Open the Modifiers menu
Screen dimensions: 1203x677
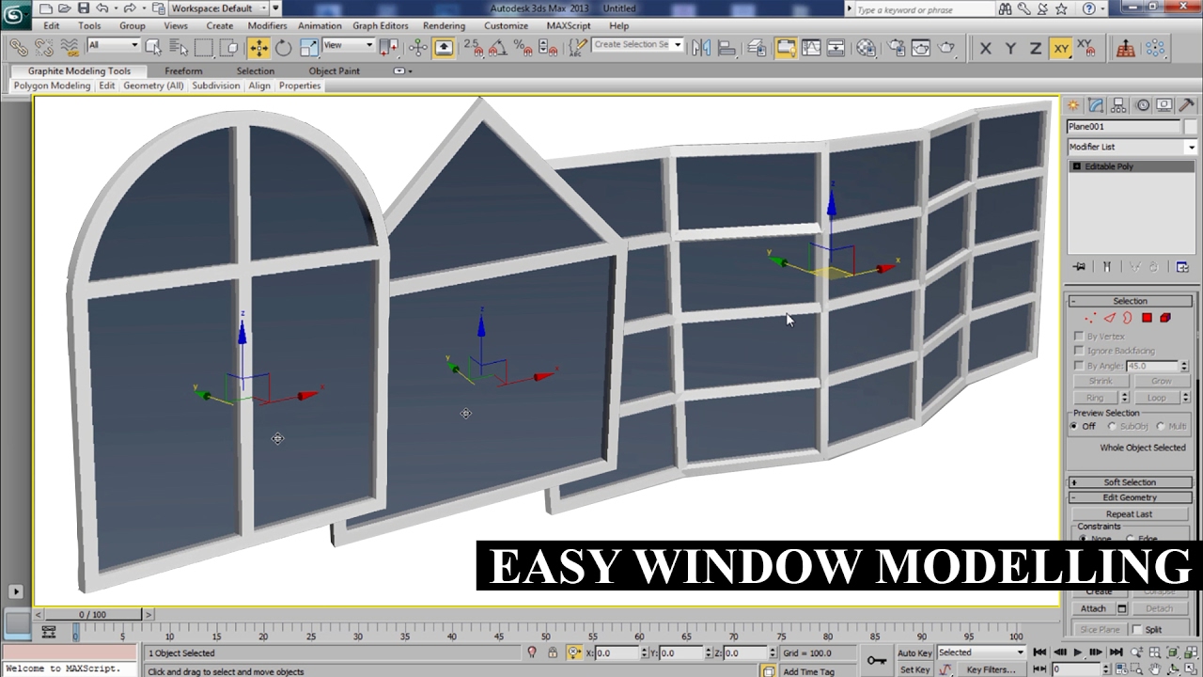[267, 25]
